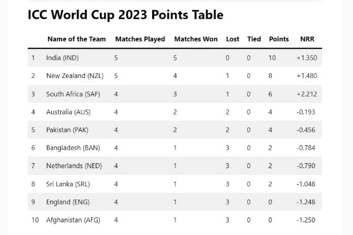Viewport: 353px width, 235px height.
Task: Click India's points value 10
Action: pyautogui.click(x=272, y=58)
